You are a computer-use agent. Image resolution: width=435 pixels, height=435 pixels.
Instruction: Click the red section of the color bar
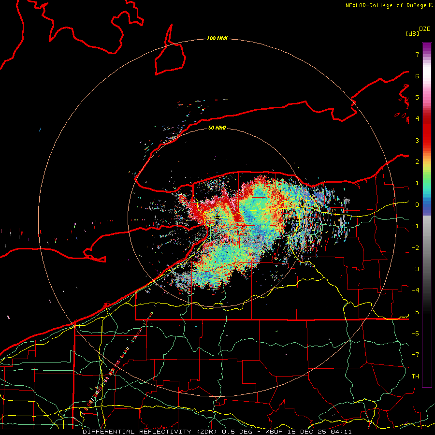pos(427,129)
